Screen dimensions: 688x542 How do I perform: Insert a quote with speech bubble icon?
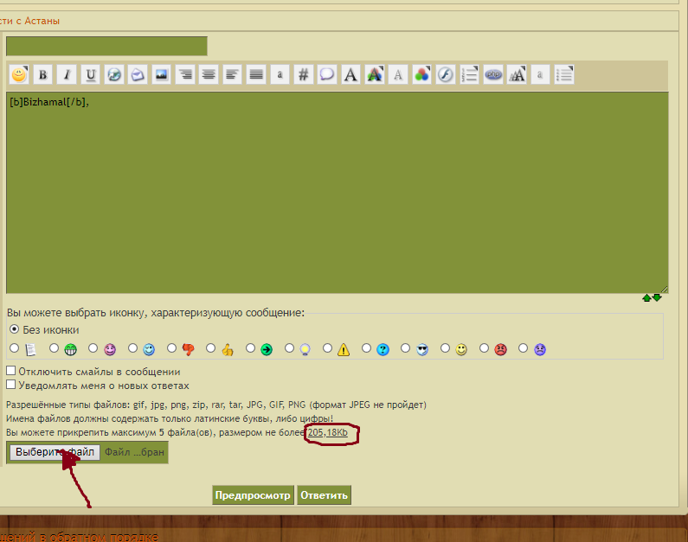326,74
